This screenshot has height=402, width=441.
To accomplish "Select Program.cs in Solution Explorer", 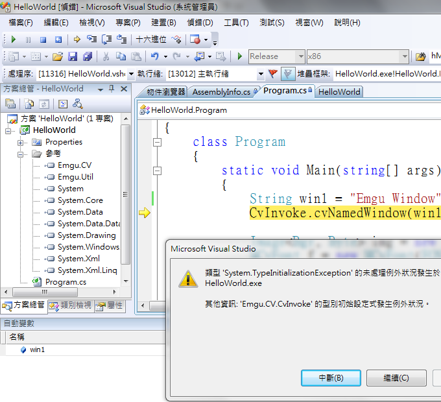I will pyautogui.click(x=66, y=282).
